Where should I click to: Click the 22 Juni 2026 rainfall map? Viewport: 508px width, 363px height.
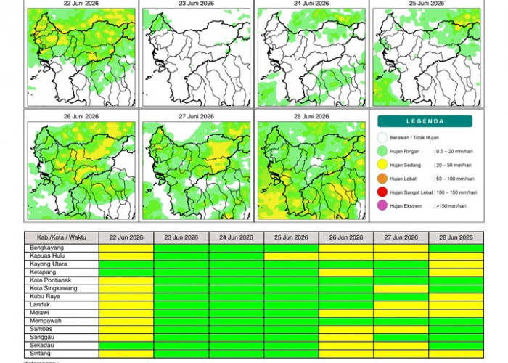(81, 57)
